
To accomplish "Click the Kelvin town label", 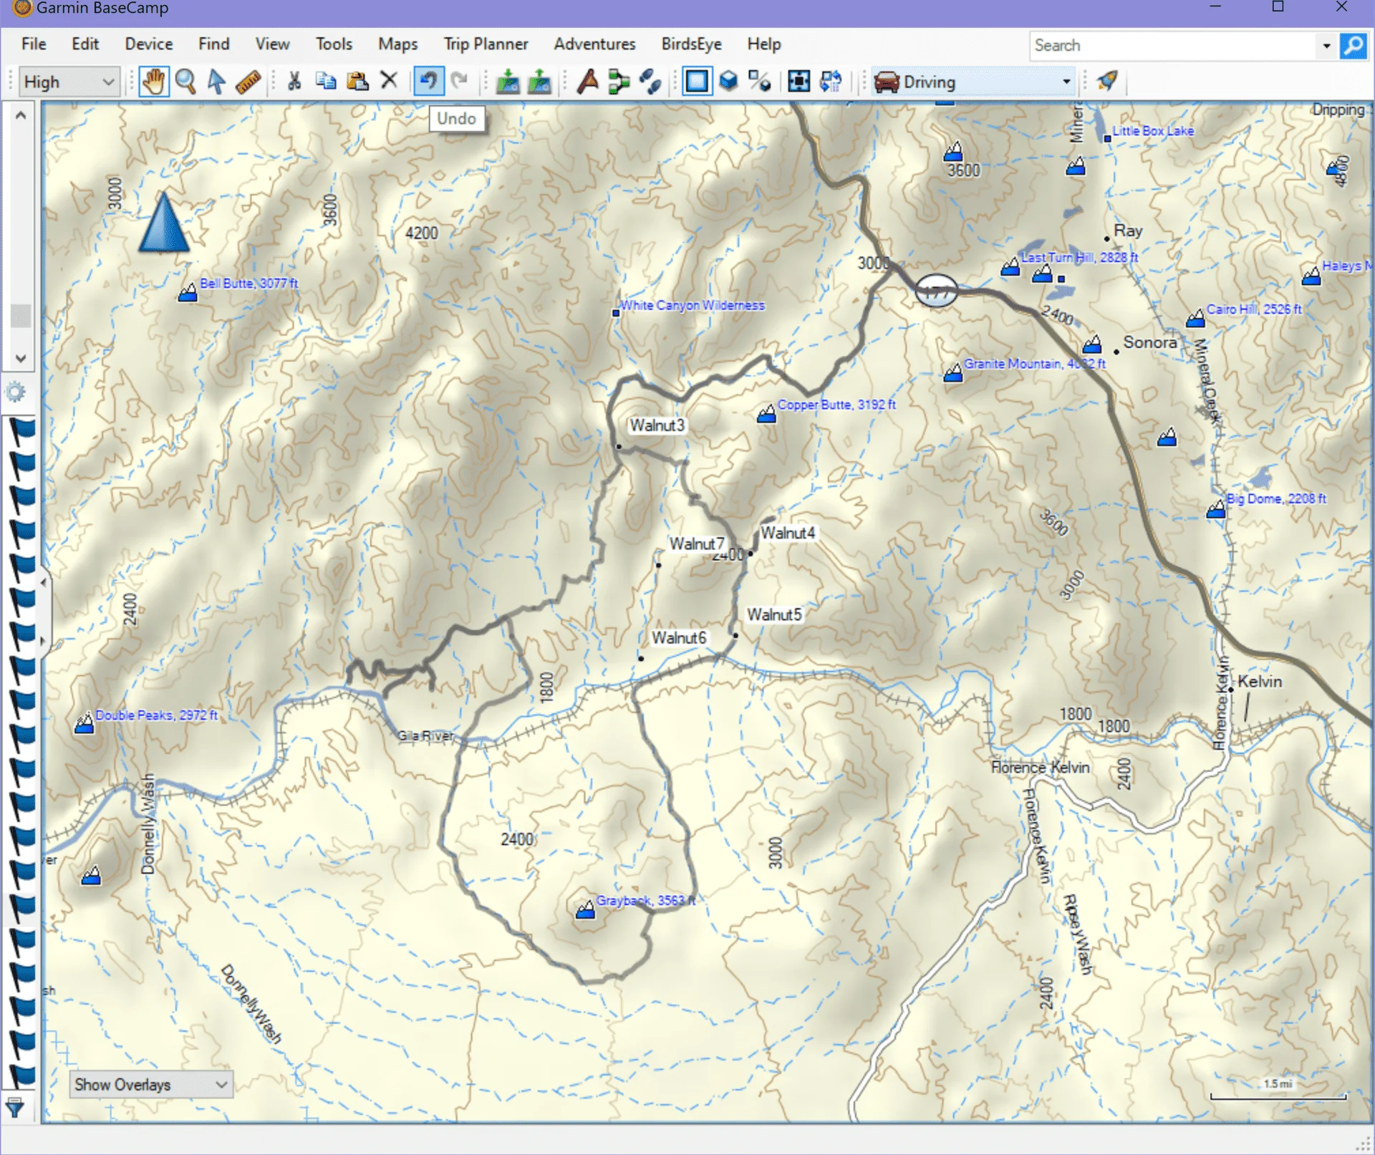I will [1260, 681].
